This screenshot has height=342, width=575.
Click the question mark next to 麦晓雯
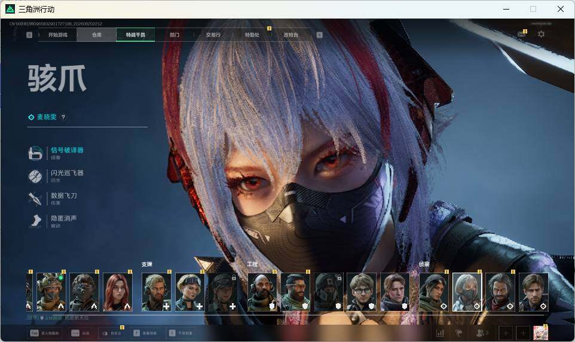pos(63,117)
